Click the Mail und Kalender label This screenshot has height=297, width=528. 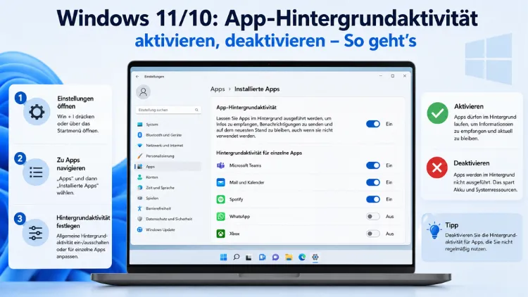tap(247, 182)
